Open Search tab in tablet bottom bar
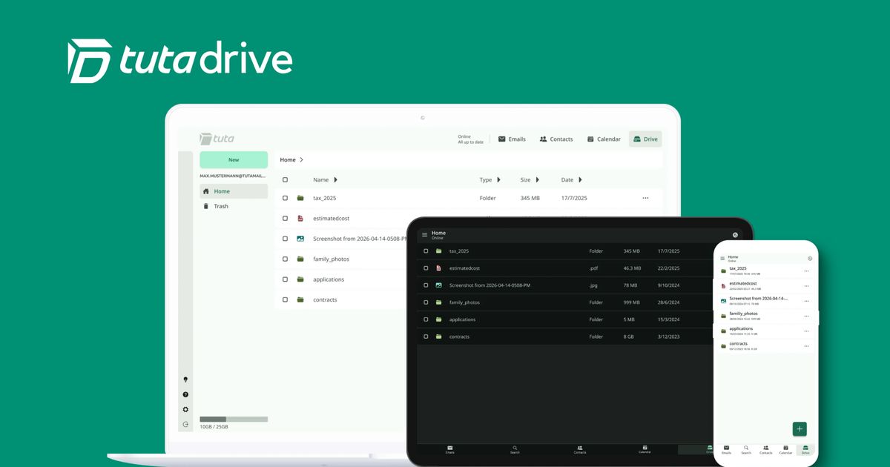This screenshot has width=890, height=467. [515, 449]
